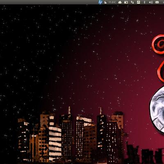164x164 pixels.
Task: Open the network connections indicator
Action: click(x=132, y=2)
